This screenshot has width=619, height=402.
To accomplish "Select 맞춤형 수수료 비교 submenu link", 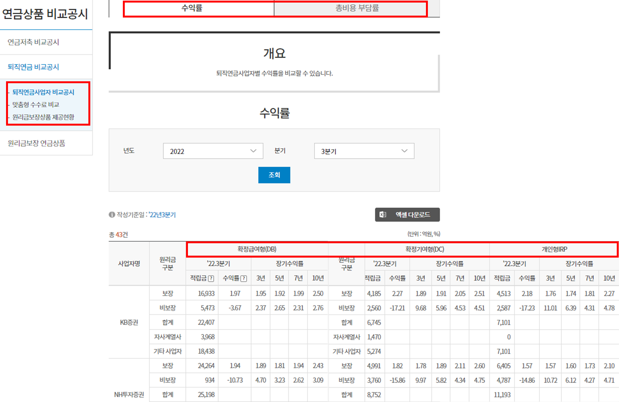I will 36,105.
